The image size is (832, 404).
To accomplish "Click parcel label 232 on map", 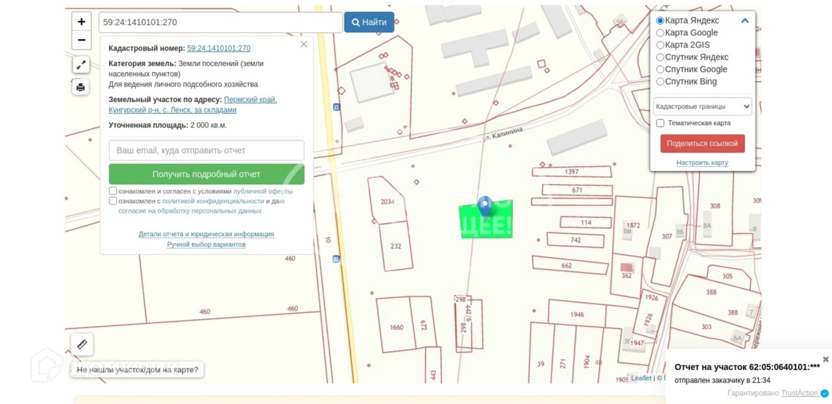I will 396,246.
